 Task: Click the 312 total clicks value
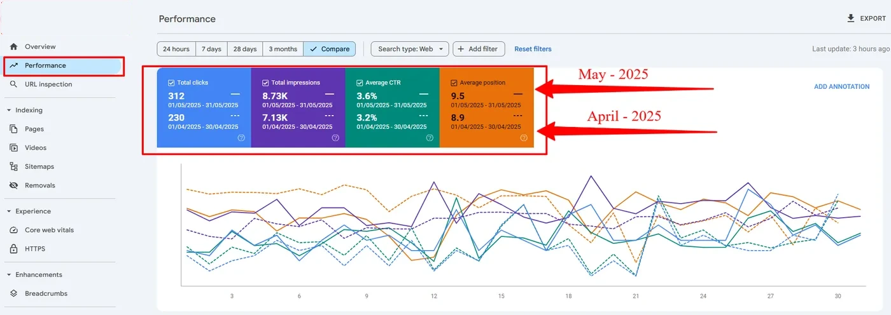pos(176,96)
